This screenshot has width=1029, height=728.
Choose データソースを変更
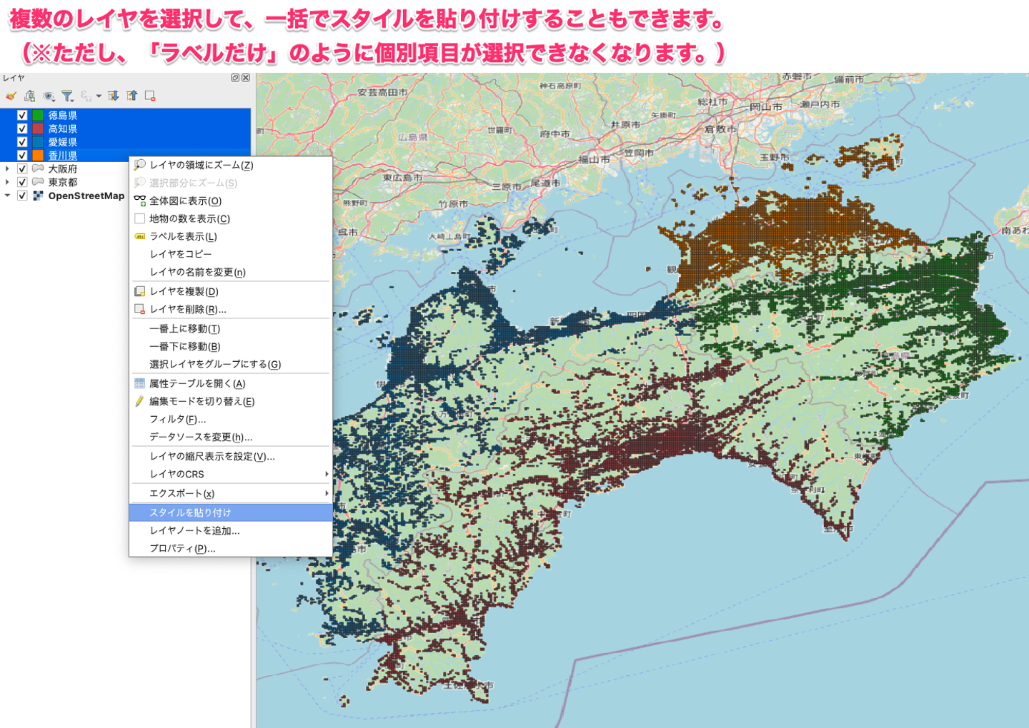(x=231, y=437)
